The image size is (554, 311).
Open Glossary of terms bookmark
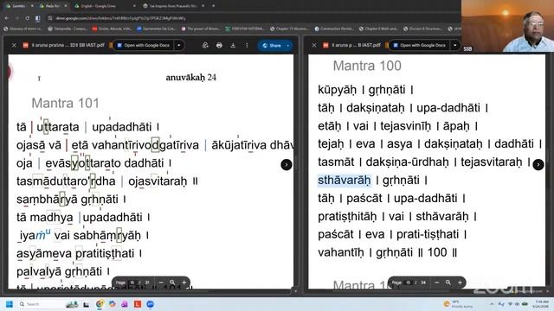point(23,29)
